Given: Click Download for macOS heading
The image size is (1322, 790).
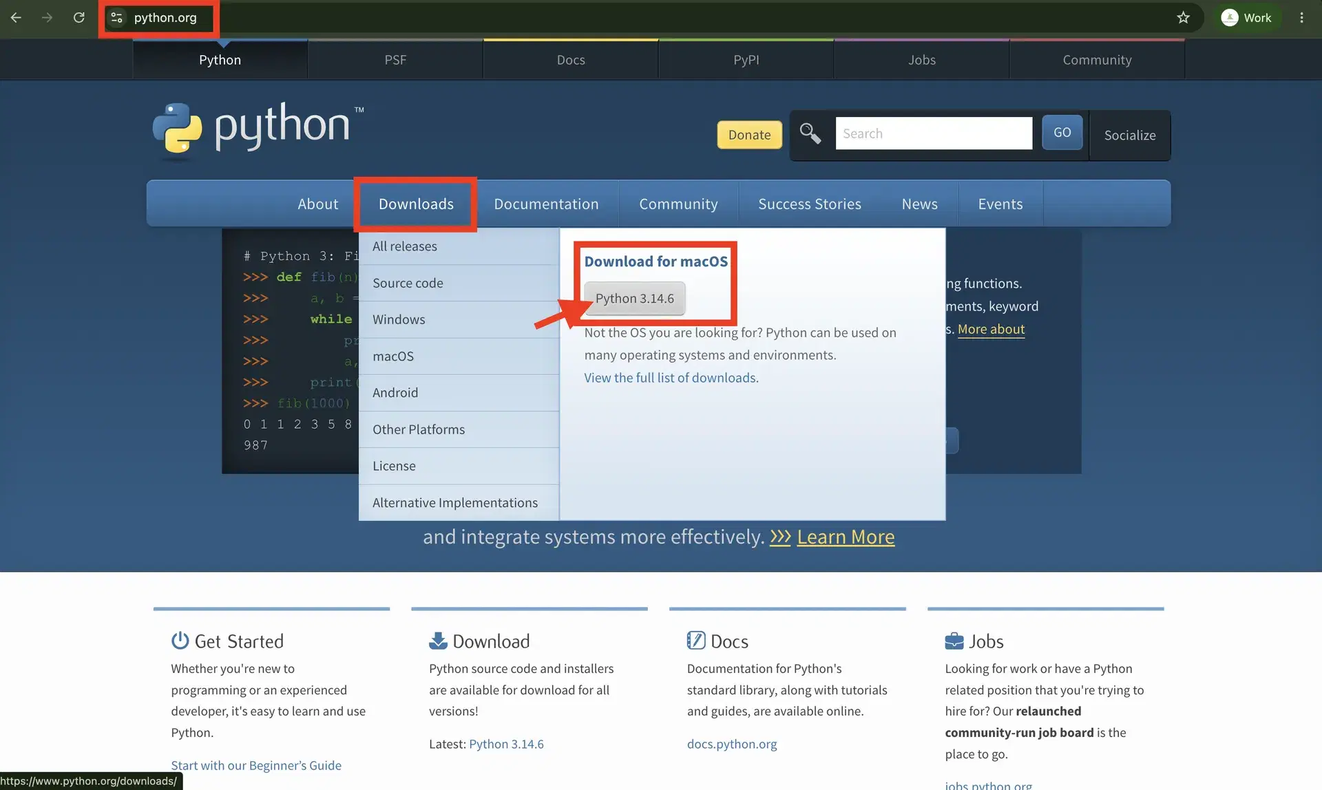Looking at the screenshot, I should tap(655, 261).
